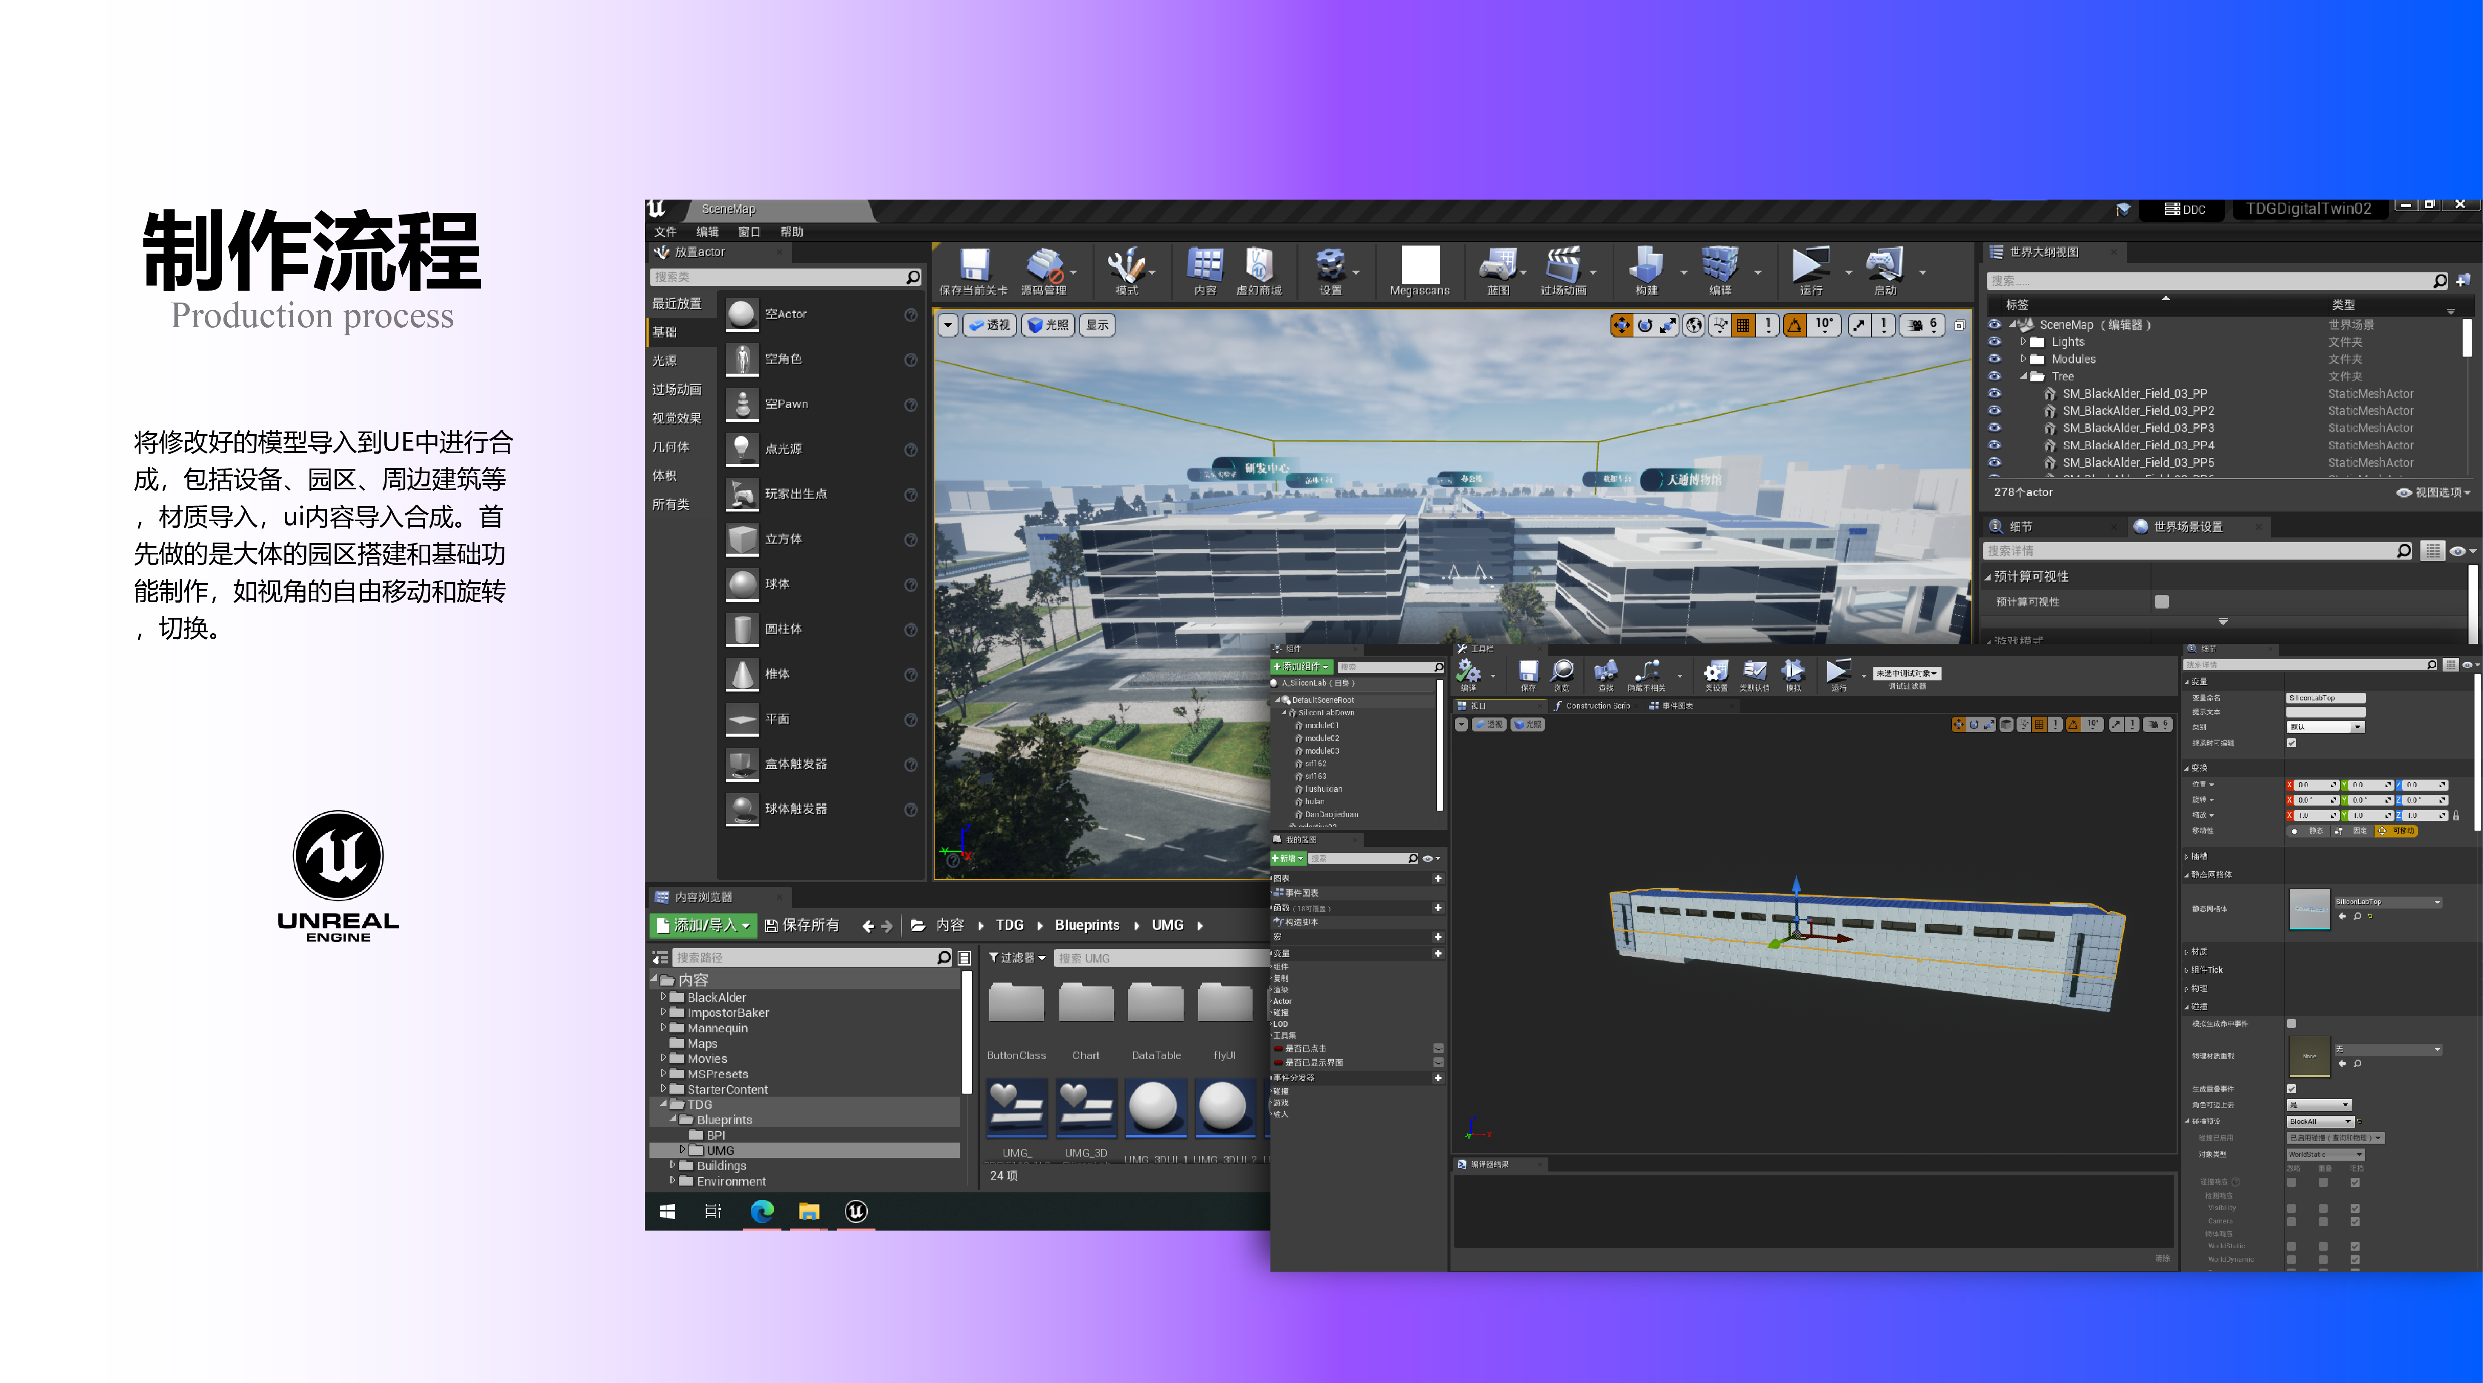Expand the Lights folder in the World Outliner

(2023, 341)
